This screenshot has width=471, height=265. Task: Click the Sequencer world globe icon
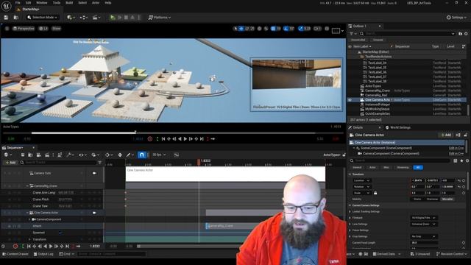7,155
